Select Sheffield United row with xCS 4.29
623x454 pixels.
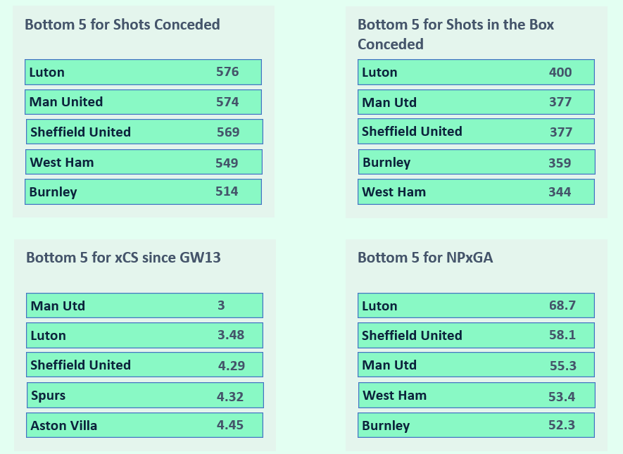click(144, 365)
